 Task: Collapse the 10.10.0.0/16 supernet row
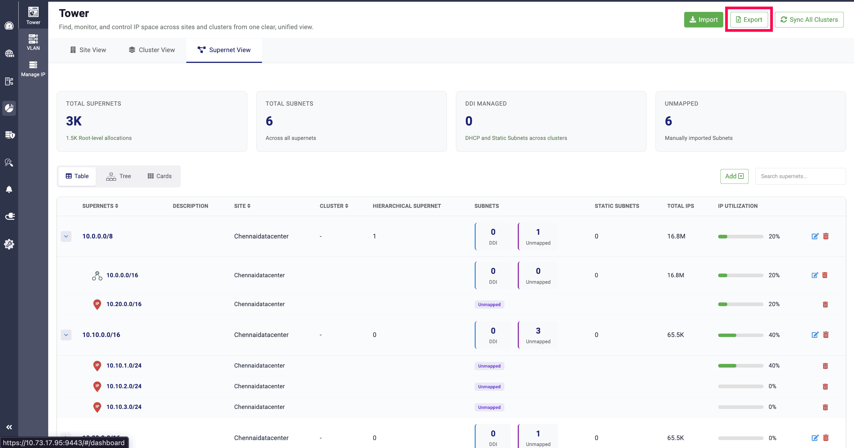pos(66,335)
